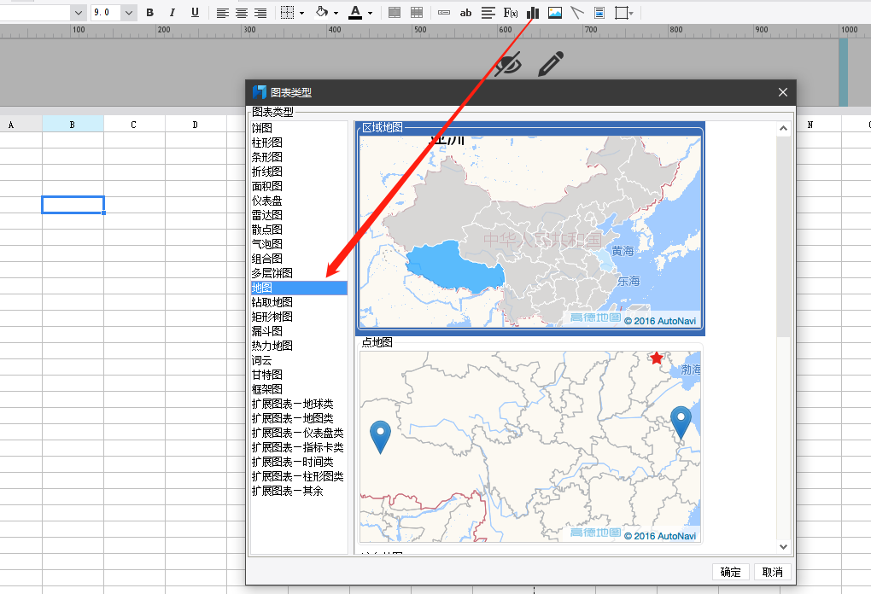Insert rich text lines icon
The height and width of the screenshot is (594, 871).
tap(488, 12)
